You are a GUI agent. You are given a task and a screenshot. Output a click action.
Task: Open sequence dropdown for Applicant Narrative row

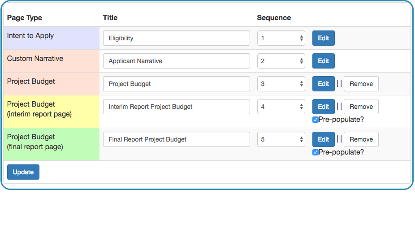pyautogui.click(x=281, y=61)
